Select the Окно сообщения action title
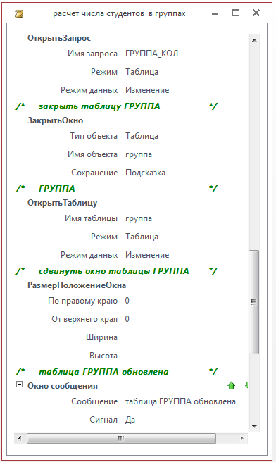Viewport: 276px width, 462px height. pyautogui.click(x=63, y=386)
